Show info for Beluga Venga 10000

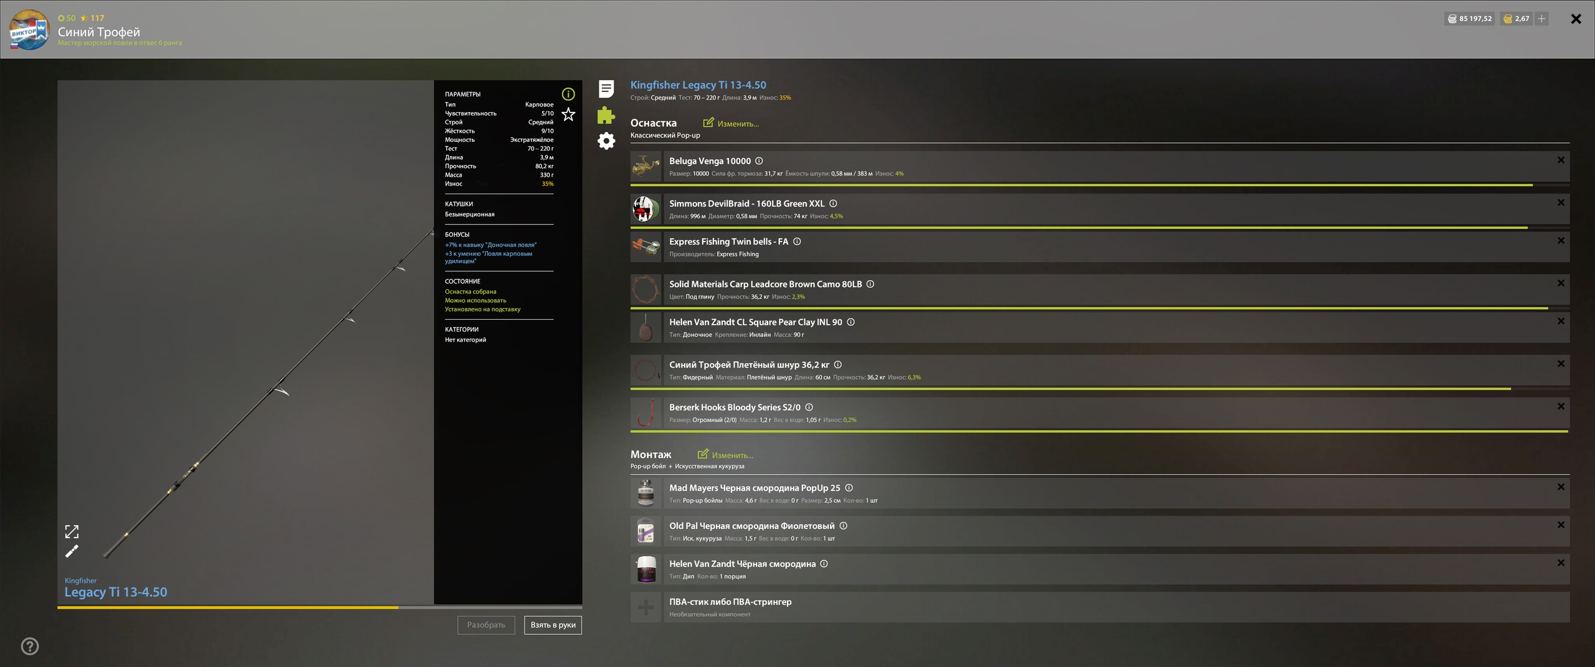pyautogui.click(x=759, y=161)
